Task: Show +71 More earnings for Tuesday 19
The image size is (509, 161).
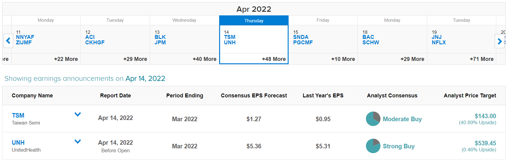Action: [482, 59]
